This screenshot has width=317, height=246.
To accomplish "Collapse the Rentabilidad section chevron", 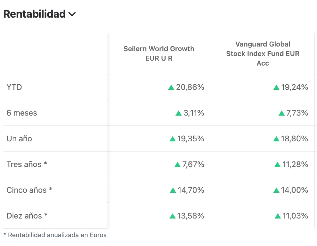I will 72,14.
